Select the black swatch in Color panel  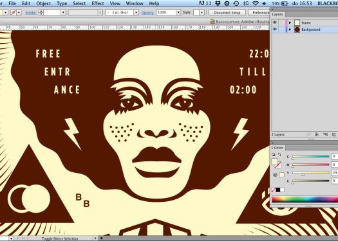click(x=278, y=190)
